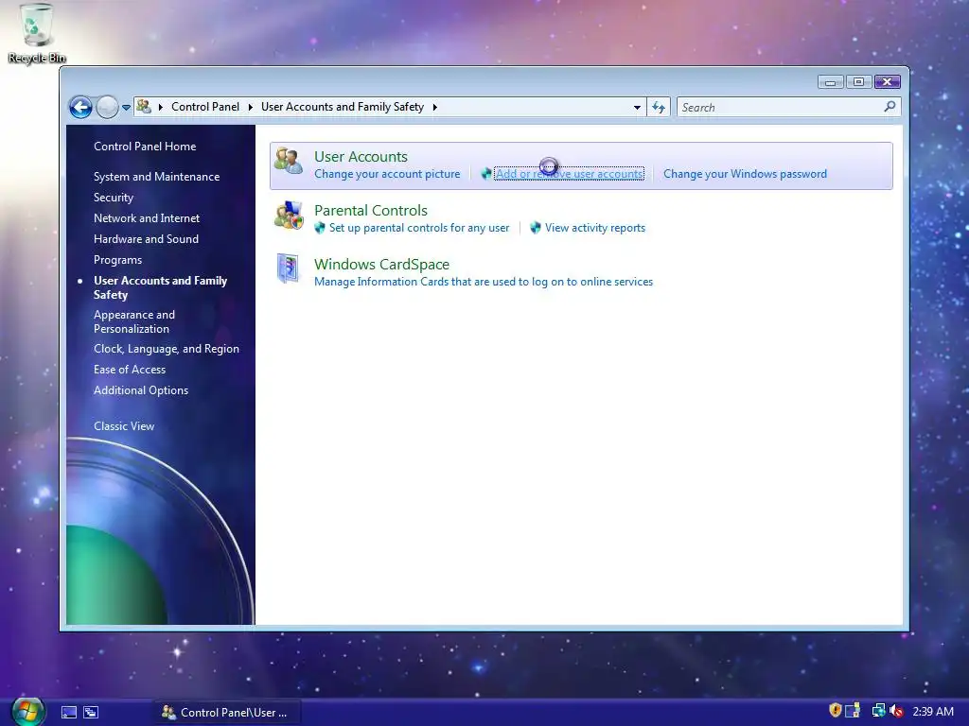Click the address bar users icon
969x726 pixels.
click(x=144, y=107)
